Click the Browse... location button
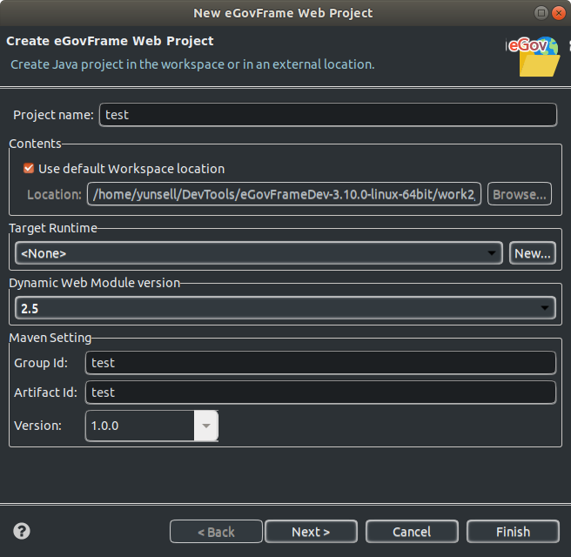The height and width of the screenshot is (557, 571). 520,194
